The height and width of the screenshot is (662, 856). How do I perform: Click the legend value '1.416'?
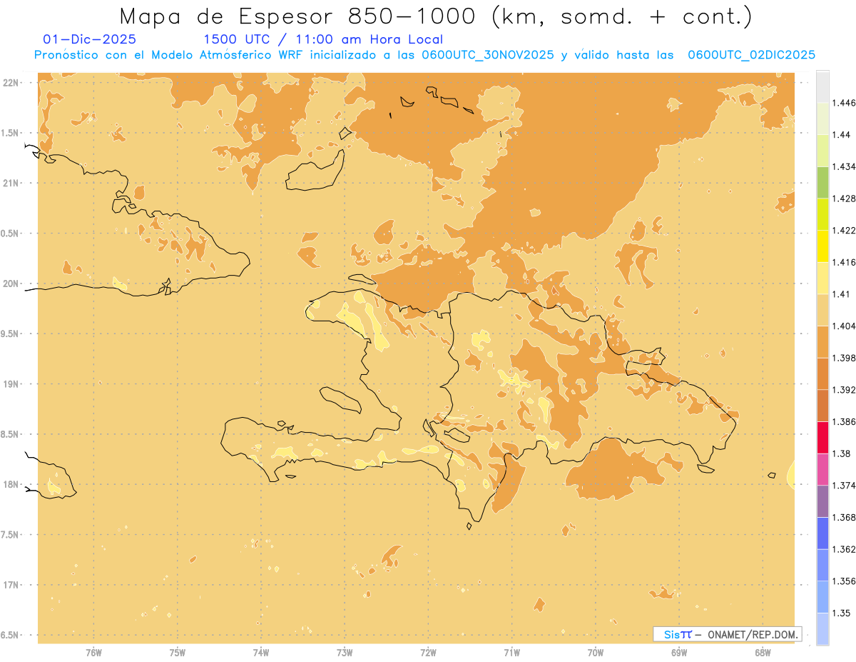tap(845, 262)
